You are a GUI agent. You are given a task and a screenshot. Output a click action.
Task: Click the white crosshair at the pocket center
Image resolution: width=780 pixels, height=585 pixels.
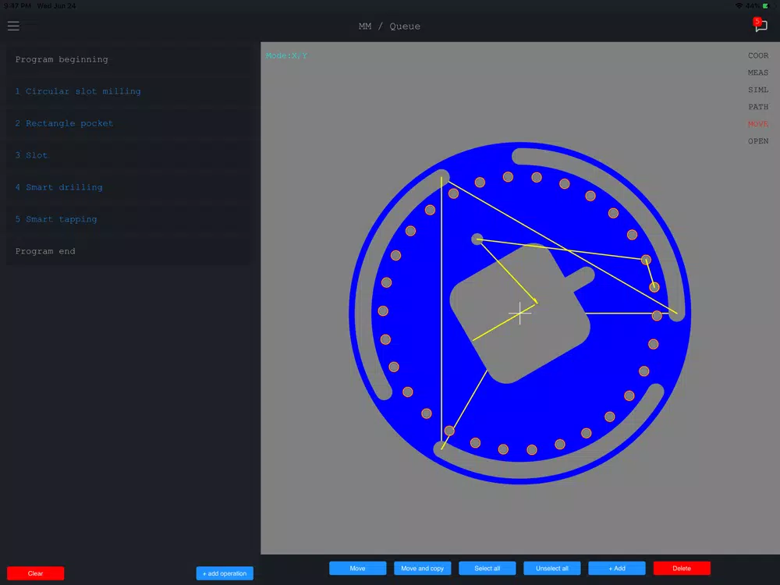point(519,313)
